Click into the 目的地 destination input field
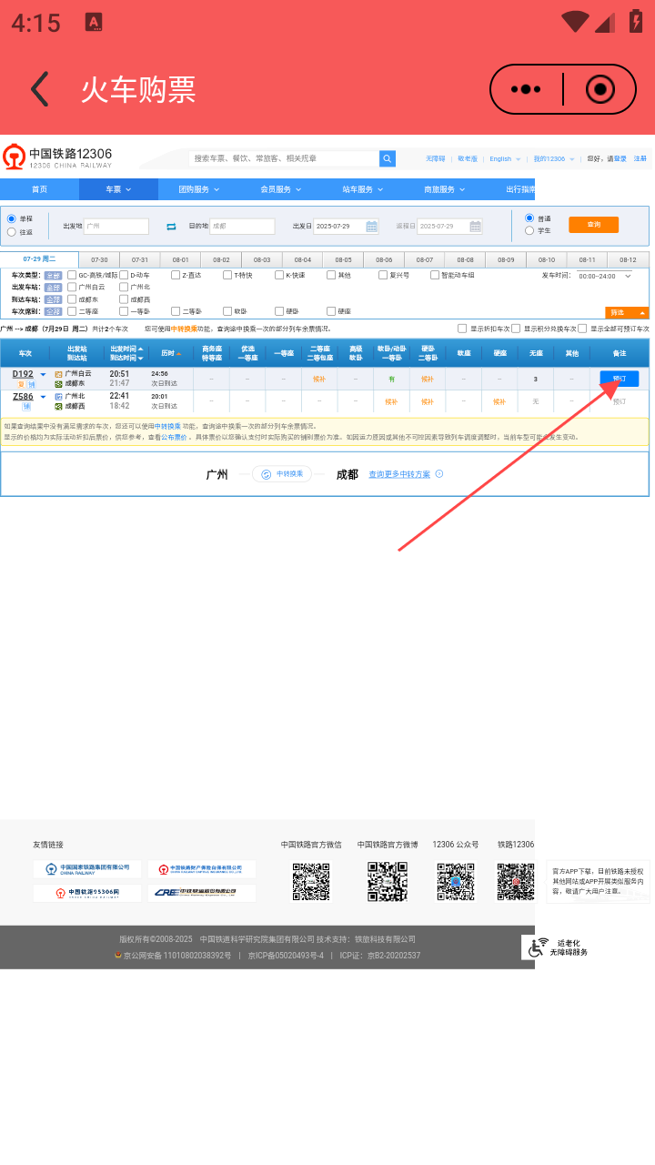Image resolution: width=655 pixels, height=1165 pixels. [x=241, y=226]
